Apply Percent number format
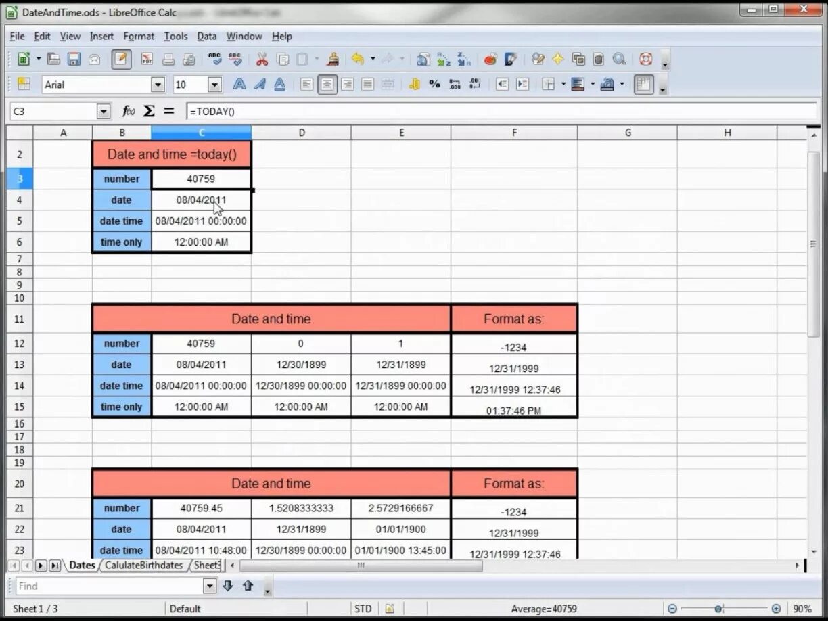Screen dimensions: 828x621 [x=434, y=85]
